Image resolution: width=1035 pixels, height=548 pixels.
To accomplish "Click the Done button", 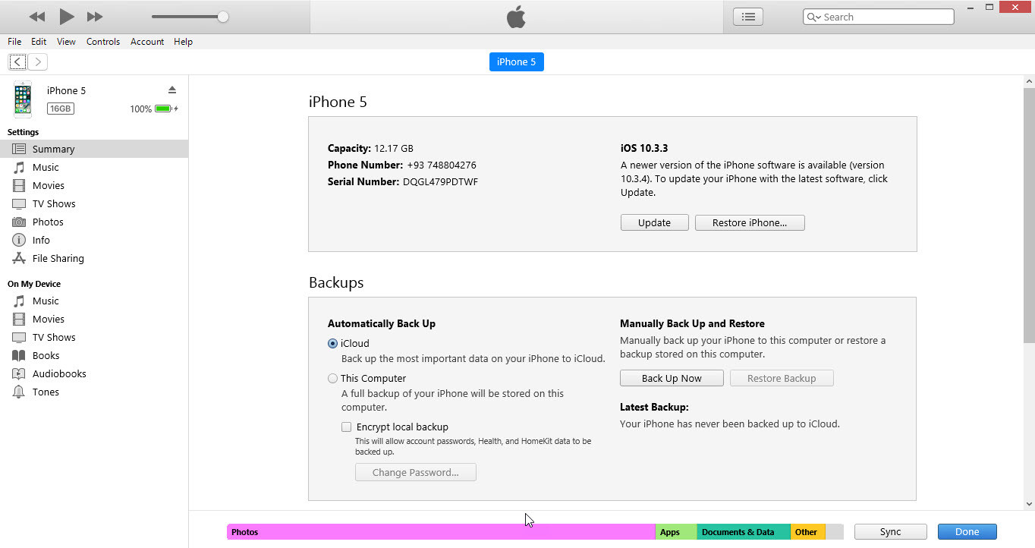I will pos(967,532).
